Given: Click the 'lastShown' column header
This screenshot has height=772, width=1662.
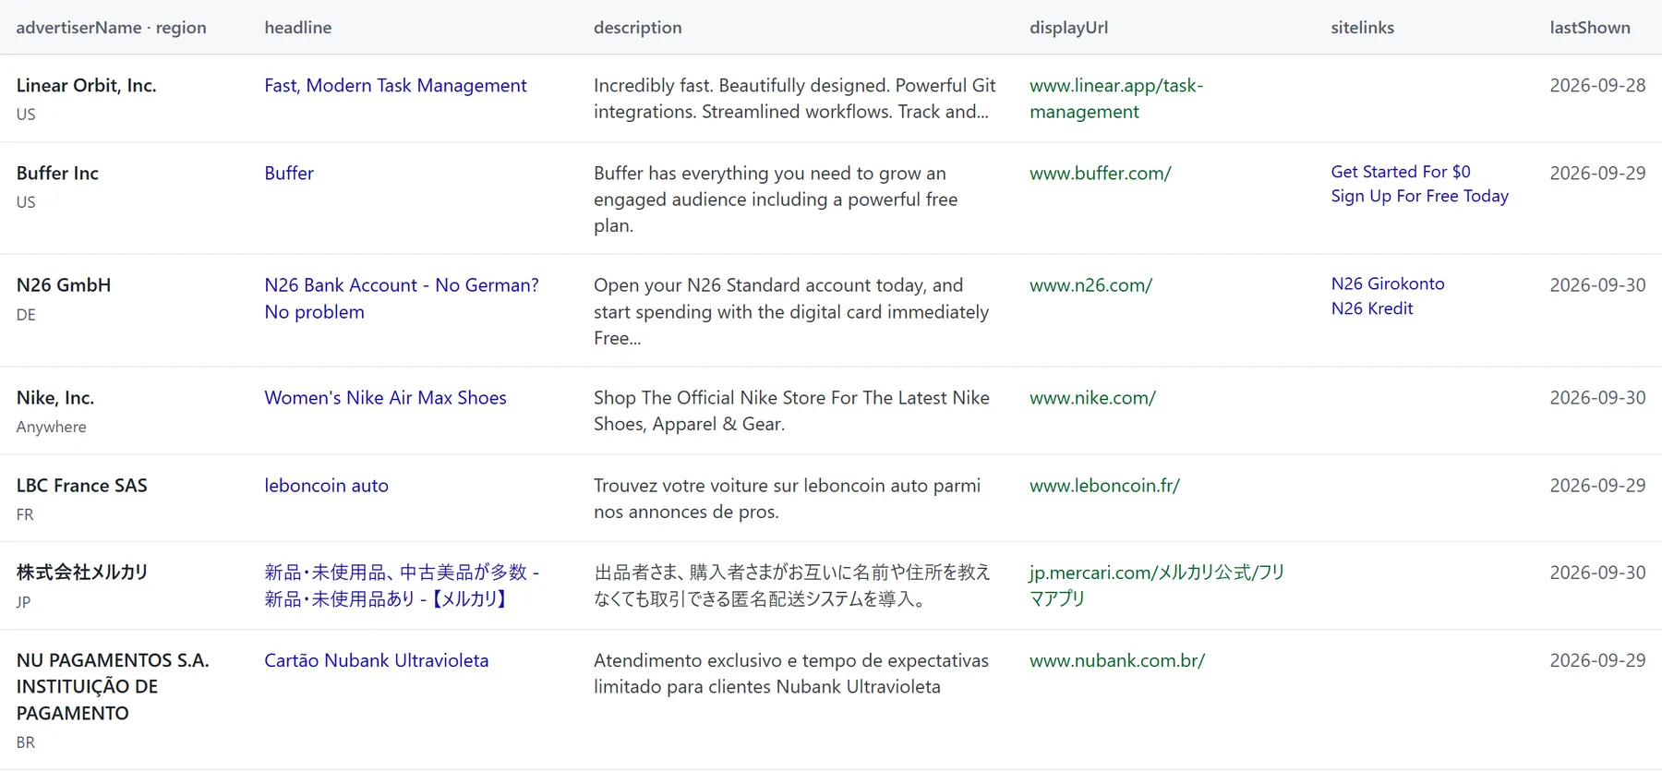Looking at the screenshot, I should pos(1590,28).
